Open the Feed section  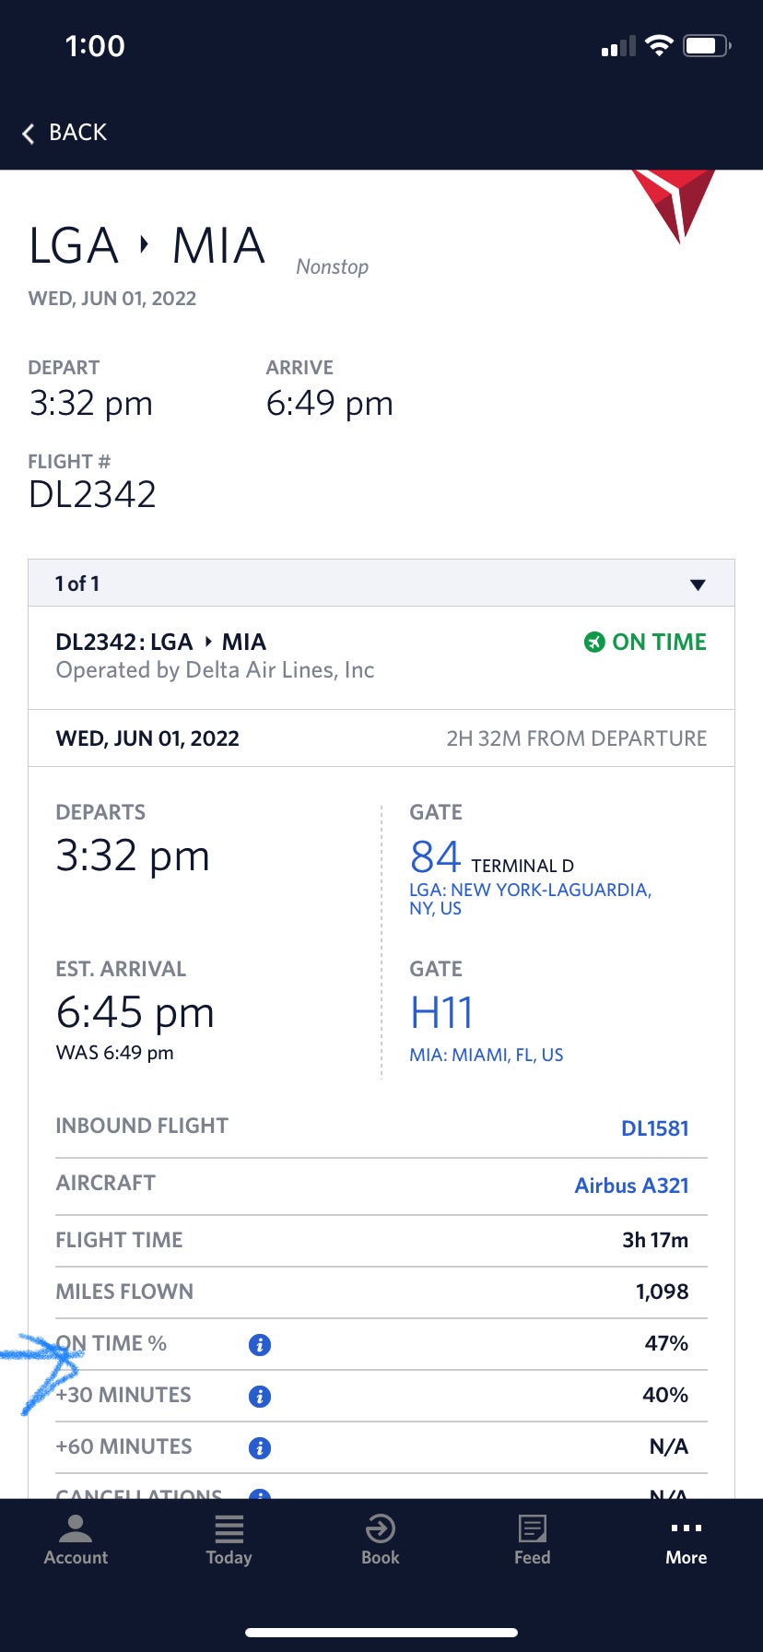coord(532,1530)
